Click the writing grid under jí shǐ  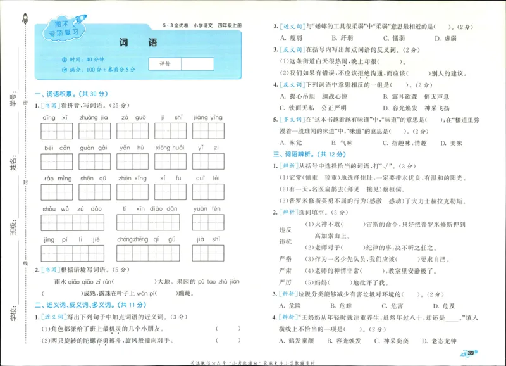point(170,131)
